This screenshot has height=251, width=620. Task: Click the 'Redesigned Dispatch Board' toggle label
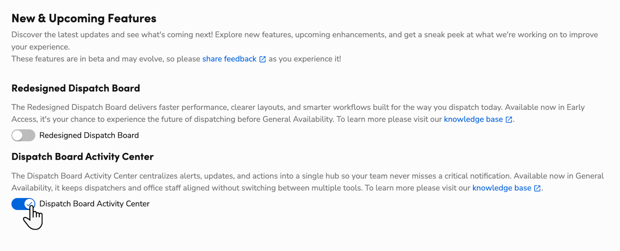(x=89, y=135)
